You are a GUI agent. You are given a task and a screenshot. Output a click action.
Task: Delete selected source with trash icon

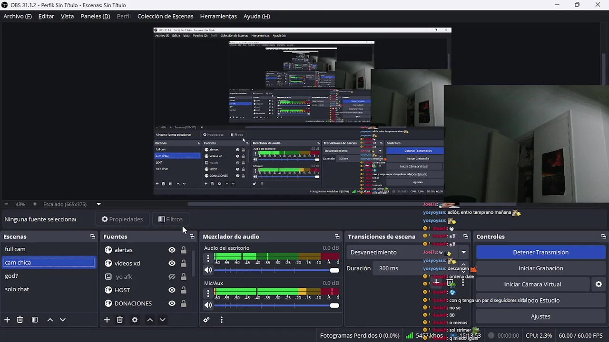click(120, 320)
